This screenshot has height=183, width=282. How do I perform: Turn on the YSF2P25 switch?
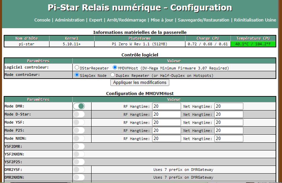tap(79, 162)
